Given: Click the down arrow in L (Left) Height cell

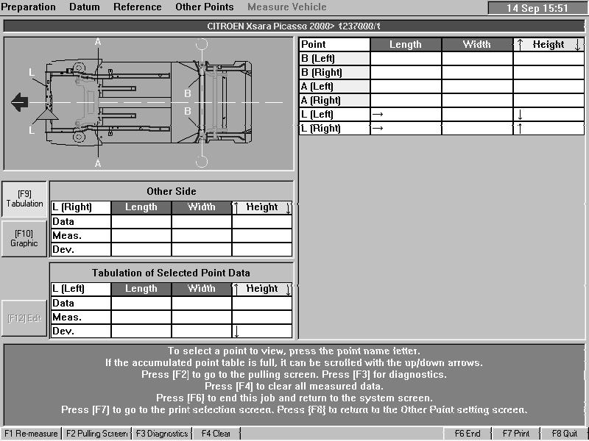Looking at the screenshot, I should (x=521, y=115).
